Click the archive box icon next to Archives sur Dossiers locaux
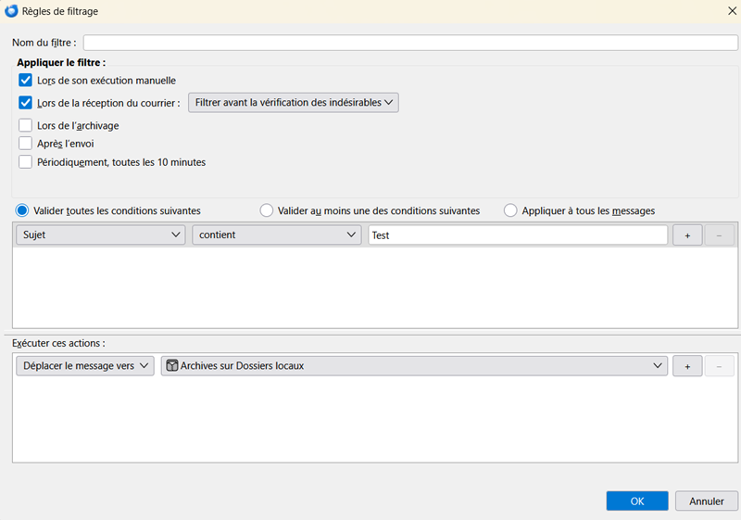 pyautogui.click(x=172, y=365)
